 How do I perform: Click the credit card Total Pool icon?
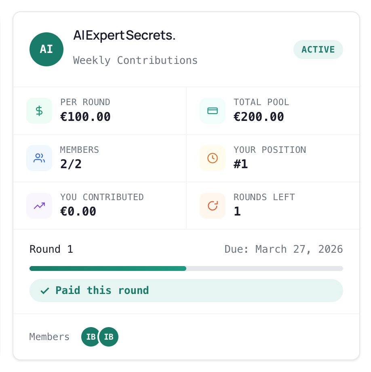click(x=213, y=111)
